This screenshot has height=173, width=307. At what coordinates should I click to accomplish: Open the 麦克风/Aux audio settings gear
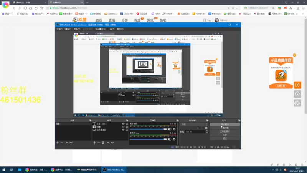174,139
